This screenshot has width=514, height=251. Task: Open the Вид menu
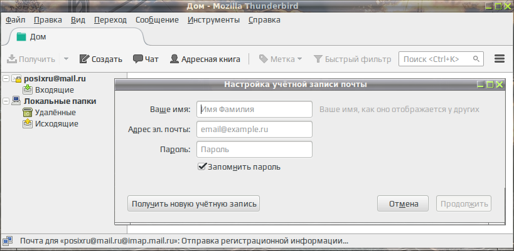pyautogui.click(x=78, y=20)
